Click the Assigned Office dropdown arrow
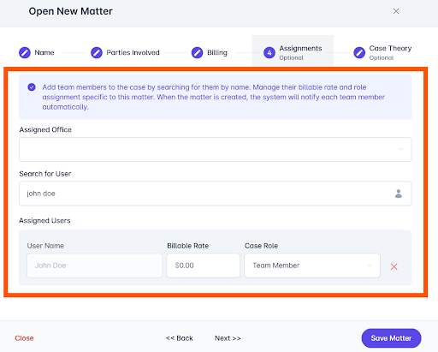This screenshot has width=438, height=352. (400, 150)
